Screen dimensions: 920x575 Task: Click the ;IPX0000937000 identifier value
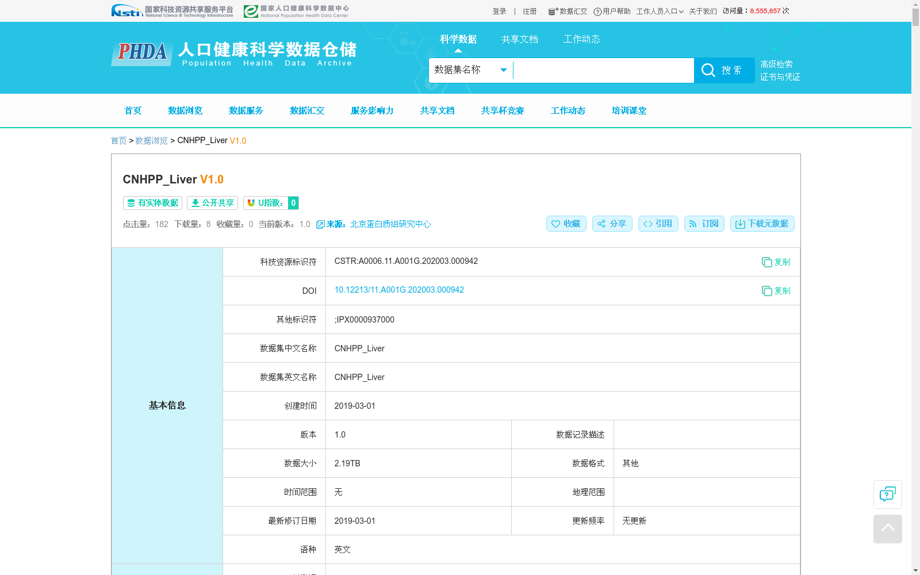[x=365, y=320]
